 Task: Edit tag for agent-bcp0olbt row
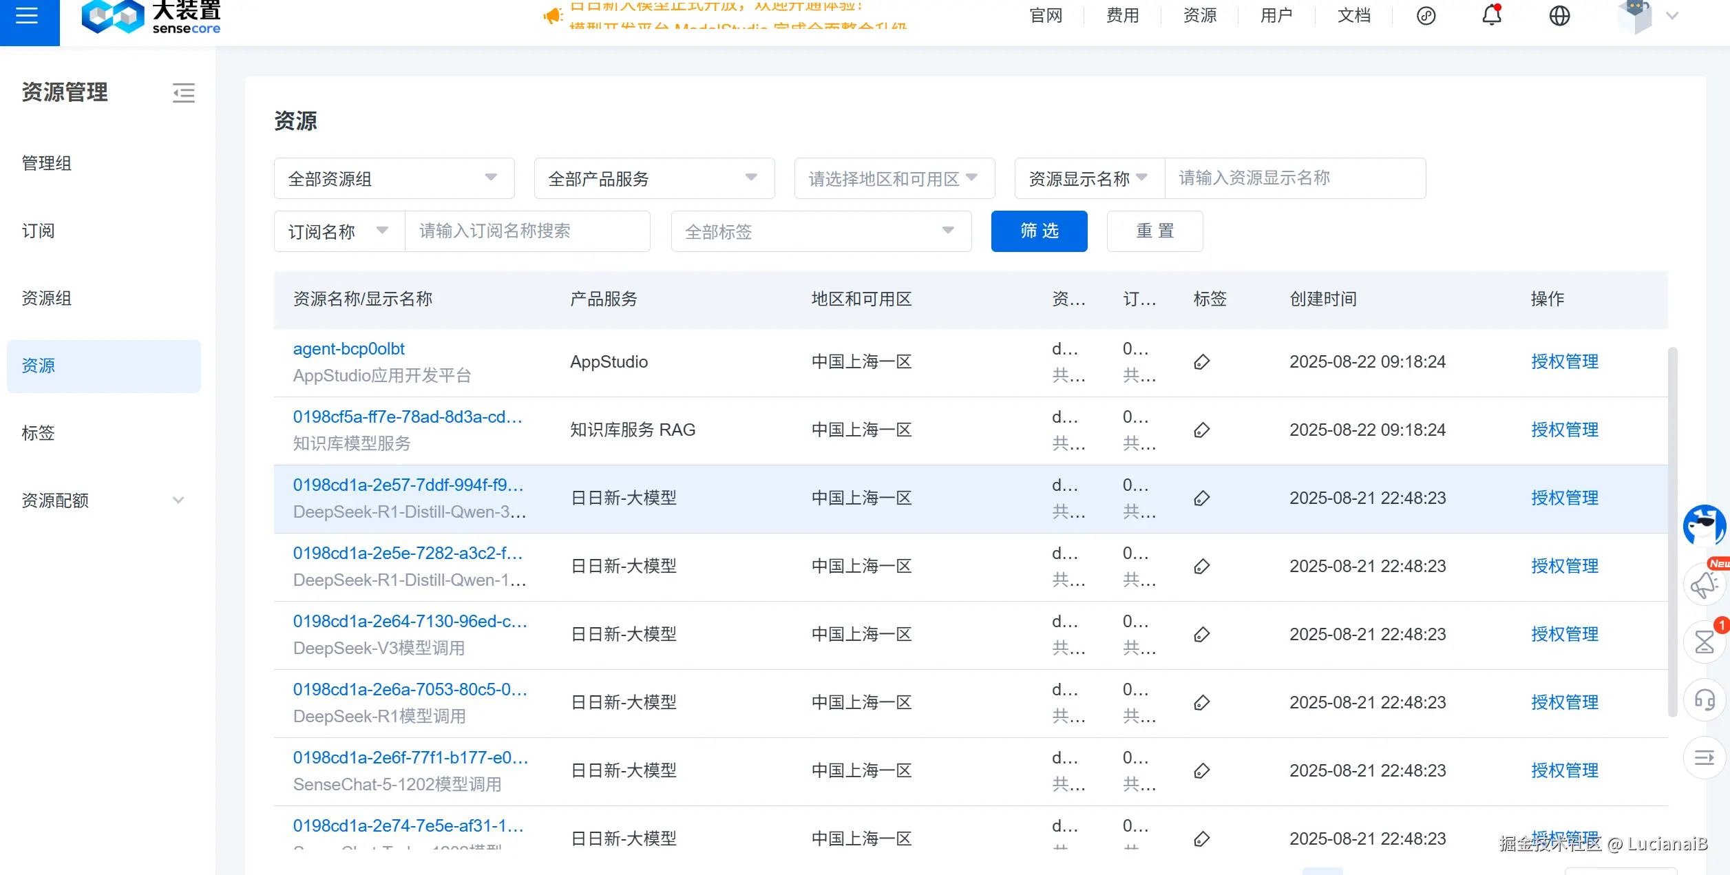tap(1201, 362)
